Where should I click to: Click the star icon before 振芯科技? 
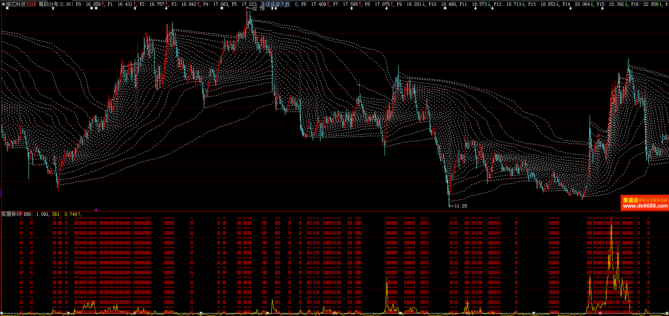pos(3,4)
